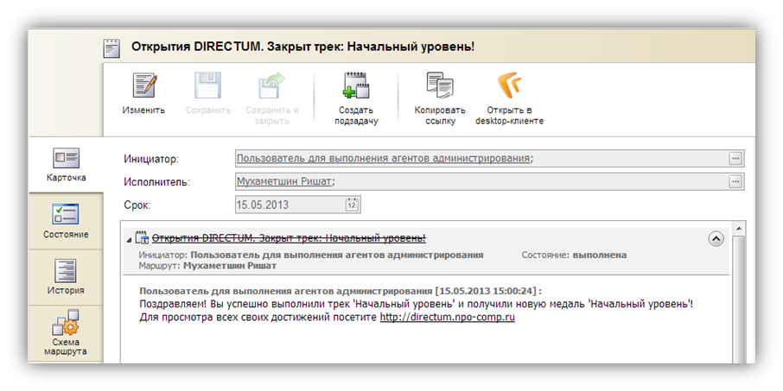Open the Состояние tab

66,221
